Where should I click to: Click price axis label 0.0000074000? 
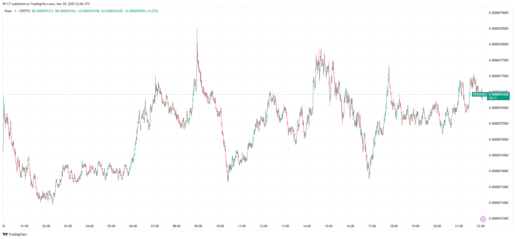pos(498,171)
